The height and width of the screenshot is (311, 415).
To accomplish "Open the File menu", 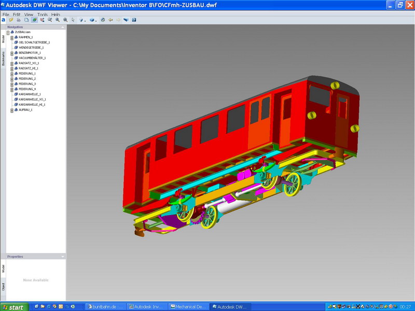I will tap(6, 15).
